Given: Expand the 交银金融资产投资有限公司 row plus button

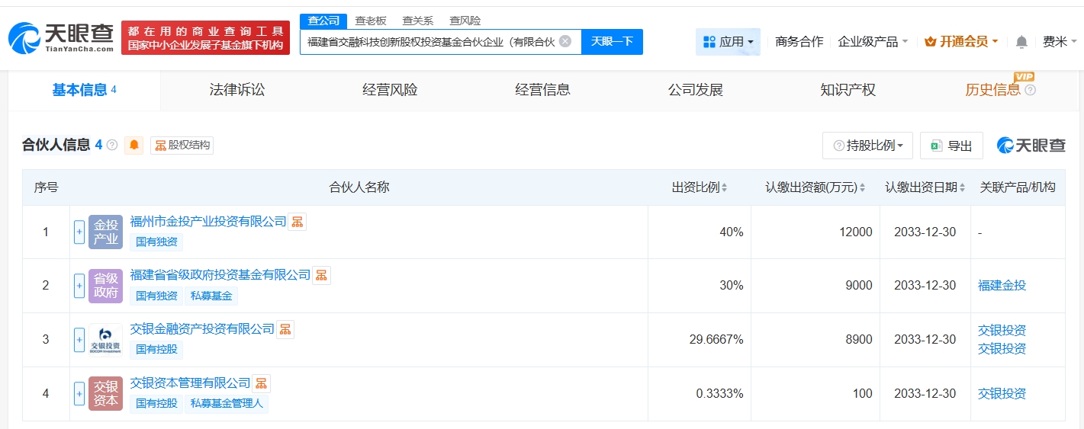Looking at the screenshot, I should [x=79, y=340].
